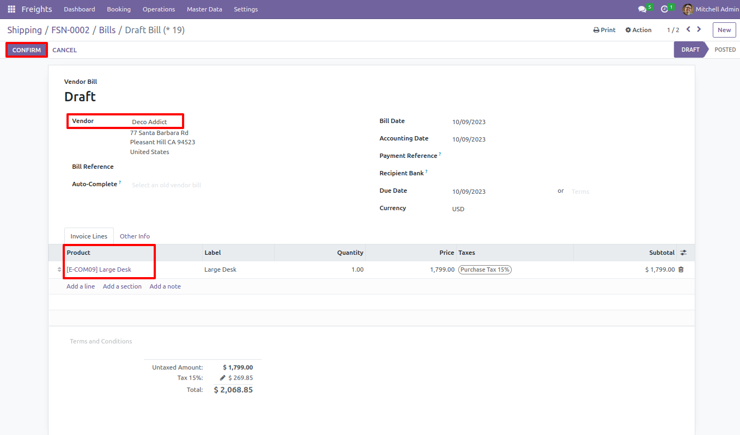Go to the previous record arrow

point(688,29)
